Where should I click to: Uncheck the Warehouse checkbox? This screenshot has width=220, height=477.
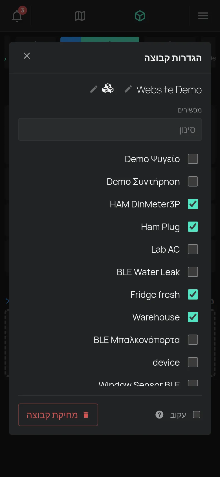tap(193, 317)
